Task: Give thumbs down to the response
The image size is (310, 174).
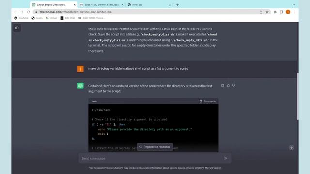Action: pyautogui.click(x=234, y=85)
